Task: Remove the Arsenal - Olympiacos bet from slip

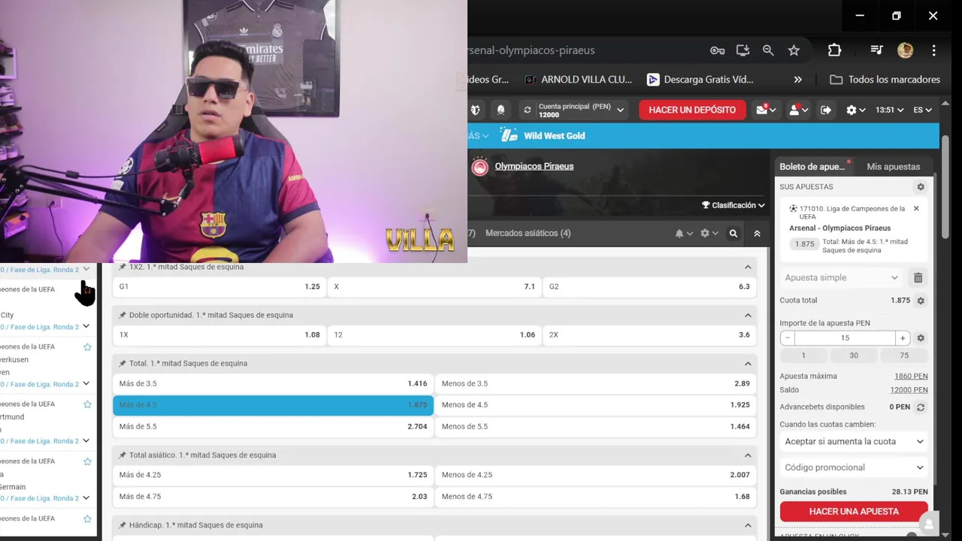Action: [x=916, y=209]
